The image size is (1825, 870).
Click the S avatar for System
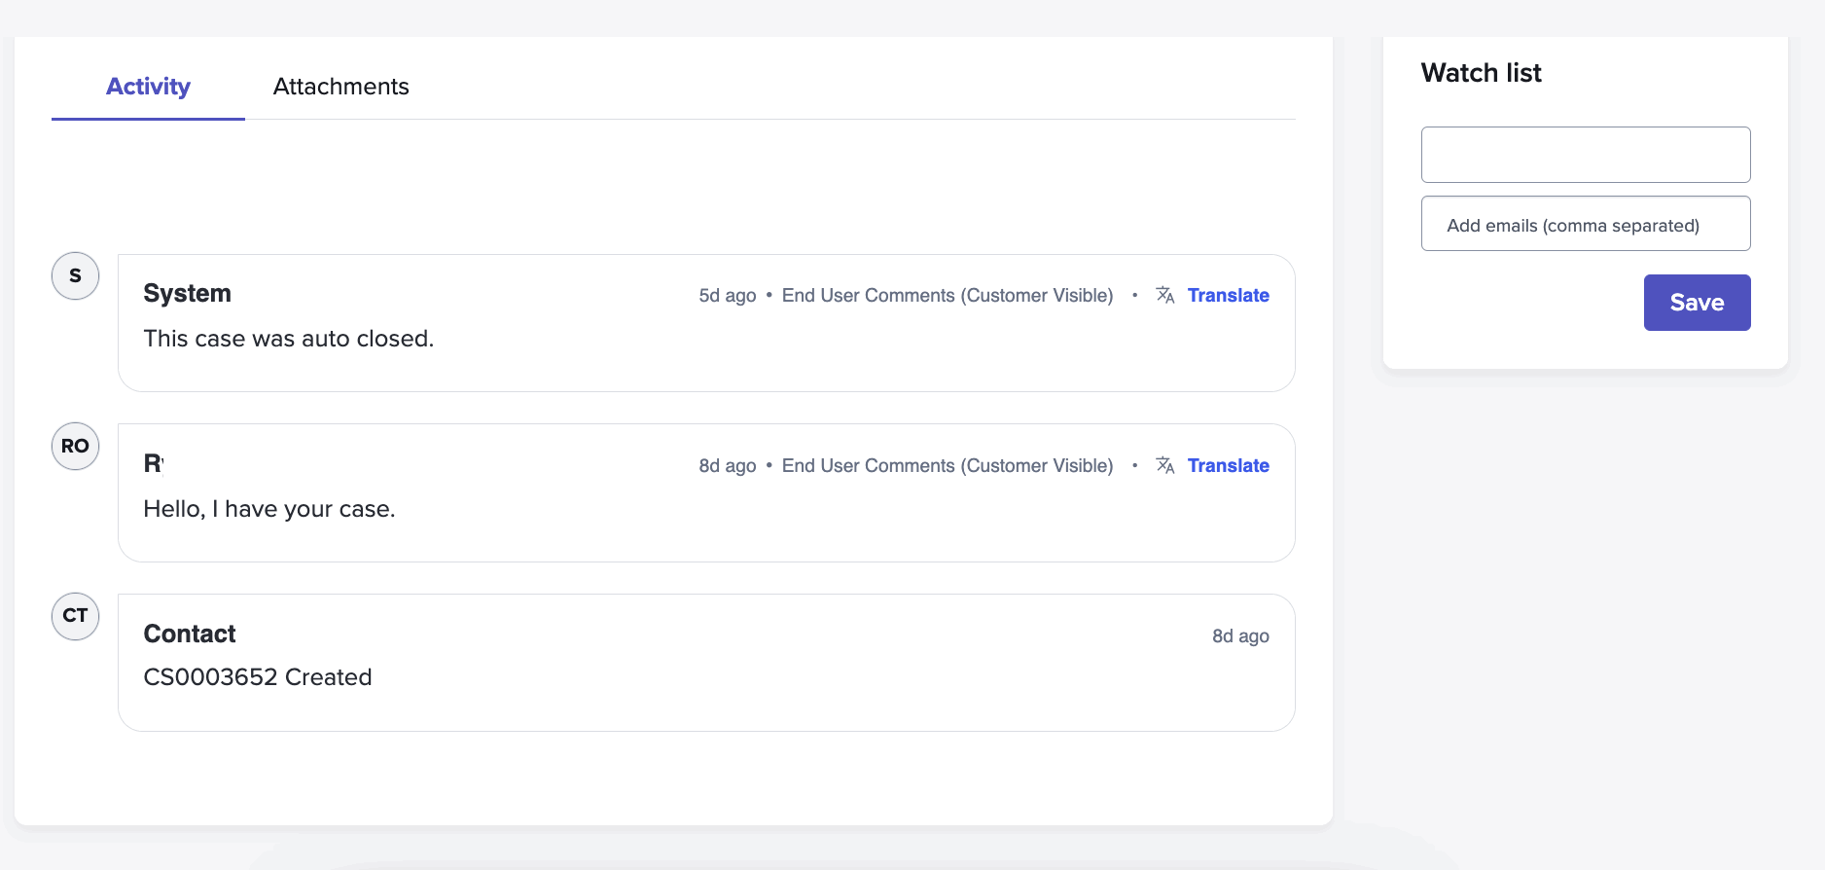(75, 276)
